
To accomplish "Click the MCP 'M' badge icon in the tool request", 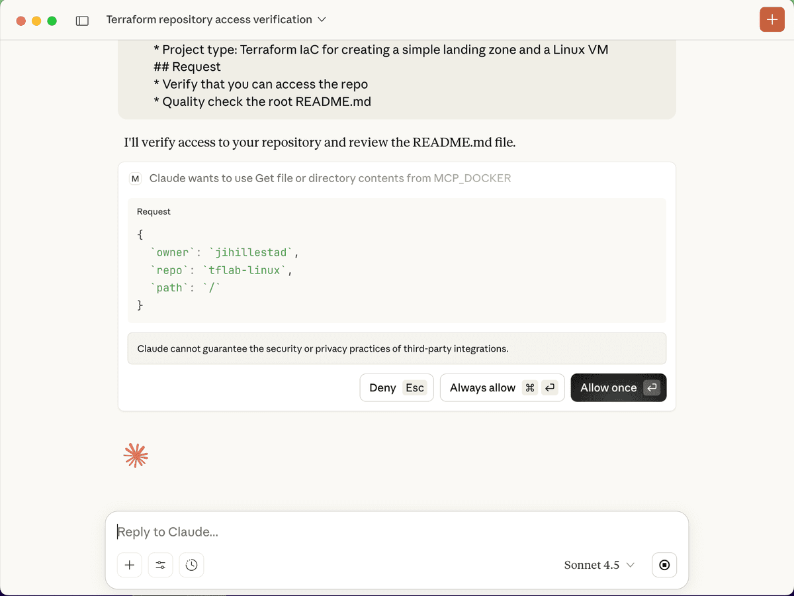I will [136, 178].
